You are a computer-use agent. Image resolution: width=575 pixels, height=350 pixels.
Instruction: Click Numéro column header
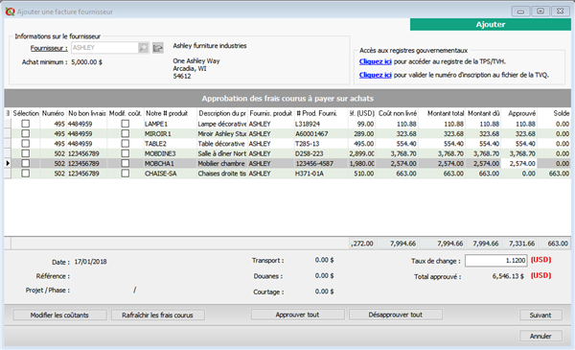tap(53, 113)
